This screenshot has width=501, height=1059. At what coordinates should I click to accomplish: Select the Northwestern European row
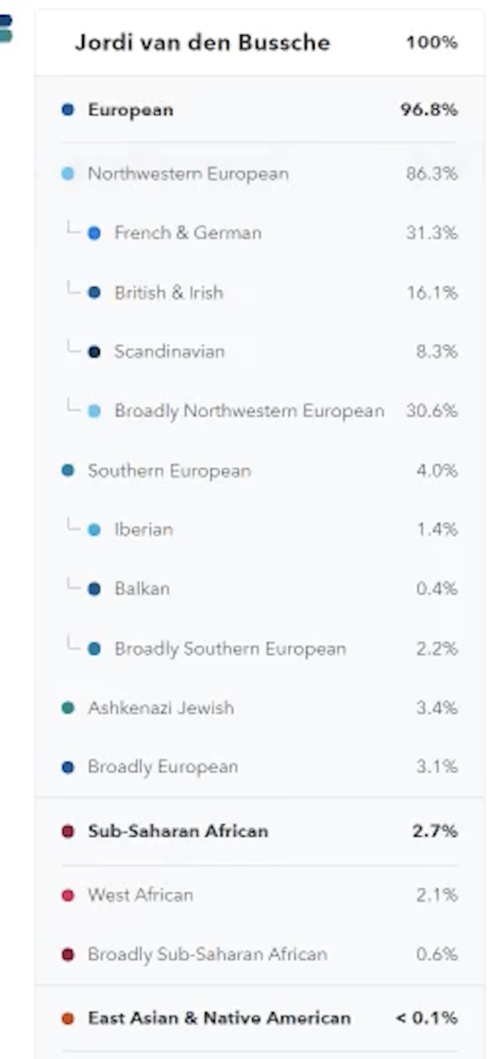click(260, 173)
